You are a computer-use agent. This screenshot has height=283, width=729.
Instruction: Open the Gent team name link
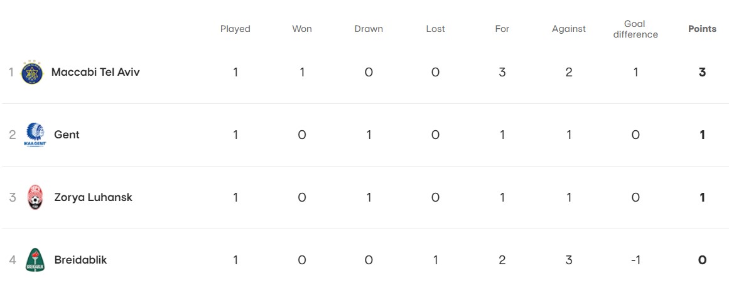click(x=67, y=135)
